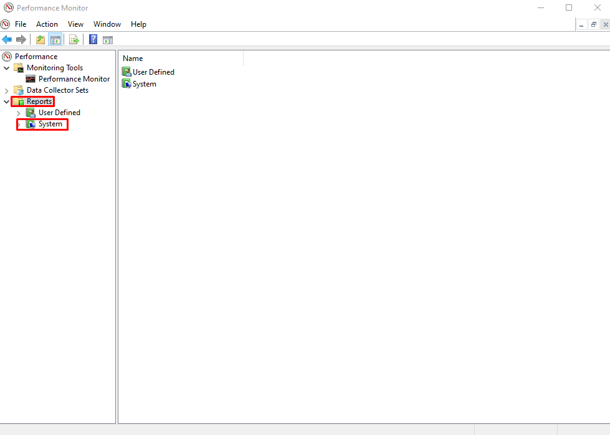This screenshot has width=610, height=435.
Task: Expand the Data Collector Sets node
Action: pos(6,90)
